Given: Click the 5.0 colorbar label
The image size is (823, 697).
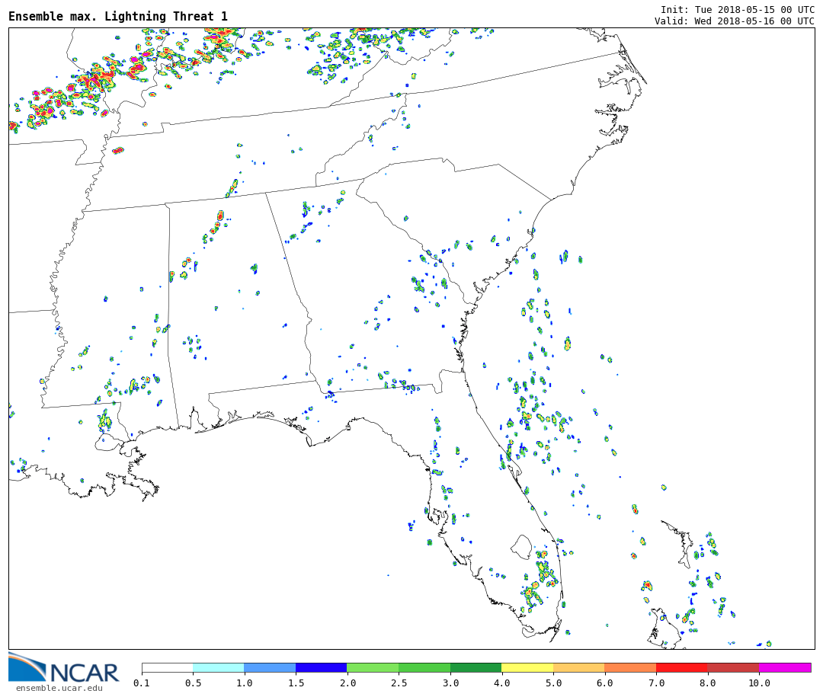Looking at the screenshot, I should tap(553, 683).
